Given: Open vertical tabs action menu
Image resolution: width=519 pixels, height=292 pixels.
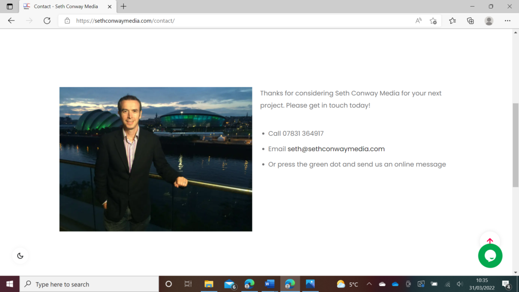Looking at the screenshot, I should (10, 6).
